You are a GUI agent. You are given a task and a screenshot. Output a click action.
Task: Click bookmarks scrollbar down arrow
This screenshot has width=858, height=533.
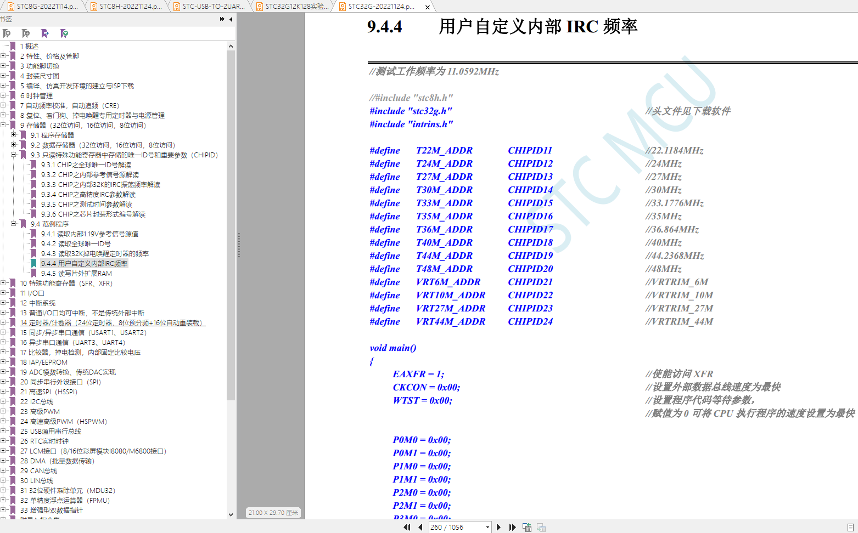pyautogui.click(x=231, y=514)
